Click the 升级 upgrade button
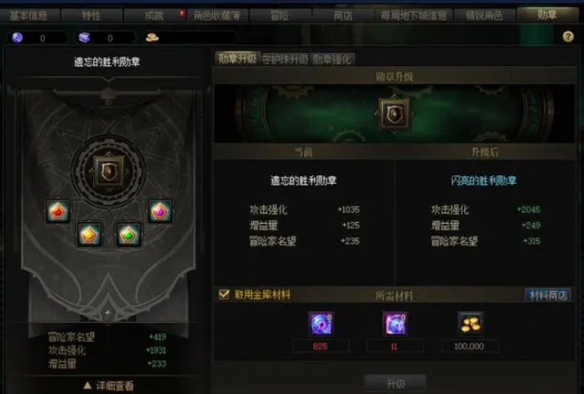 point(395,384)
